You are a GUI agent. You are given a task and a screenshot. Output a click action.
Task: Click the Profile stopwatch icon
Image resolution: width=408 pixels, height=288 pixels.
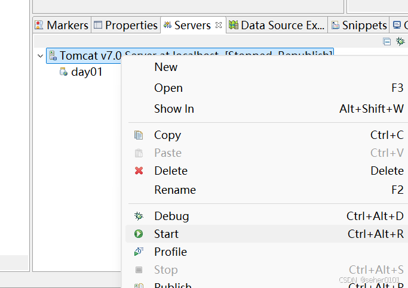(139, 252)
